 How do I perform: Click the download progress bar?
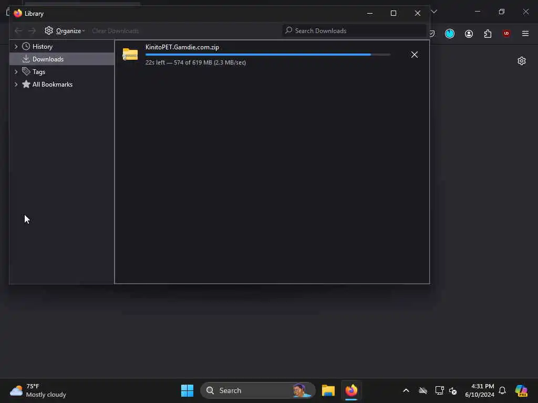click(267, 55)
